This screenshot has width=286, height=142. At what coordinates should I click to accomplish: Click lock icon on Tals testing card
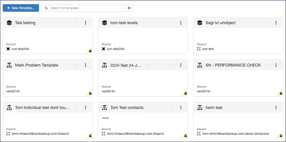[90, 51]
